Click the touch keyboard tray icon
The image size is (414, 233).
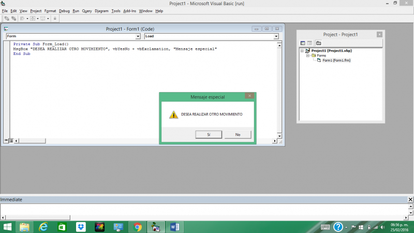pos(325,227)
